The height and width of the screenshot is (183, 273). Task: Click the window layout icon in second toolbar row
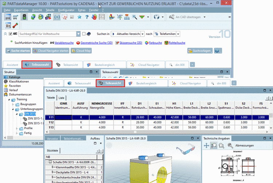(8, 25)
